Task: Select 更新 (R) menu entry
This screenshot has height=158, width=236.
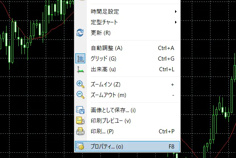Action: click(128, 33)
